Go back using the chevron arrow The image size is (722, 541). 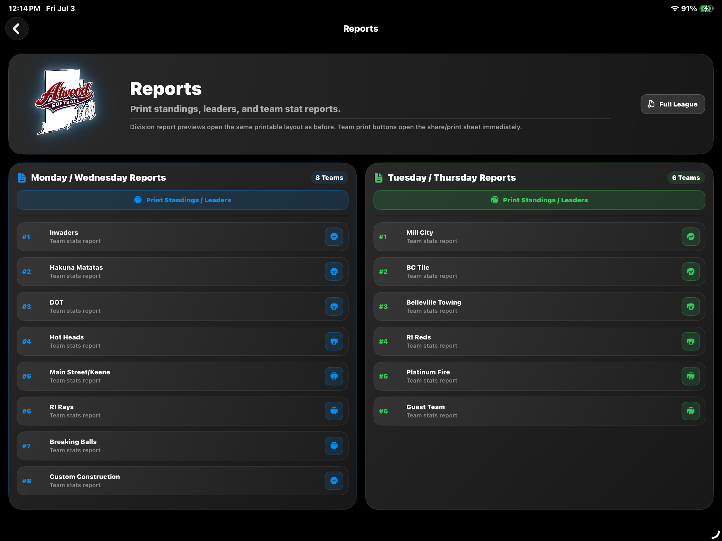pyautogui.click(x=17, y=29)
